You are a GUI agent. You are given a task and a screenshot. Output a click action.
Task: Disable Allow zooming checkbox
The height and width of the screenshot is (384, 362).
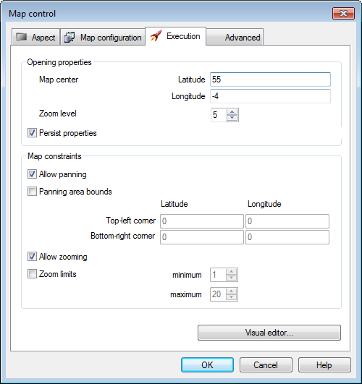32,257
